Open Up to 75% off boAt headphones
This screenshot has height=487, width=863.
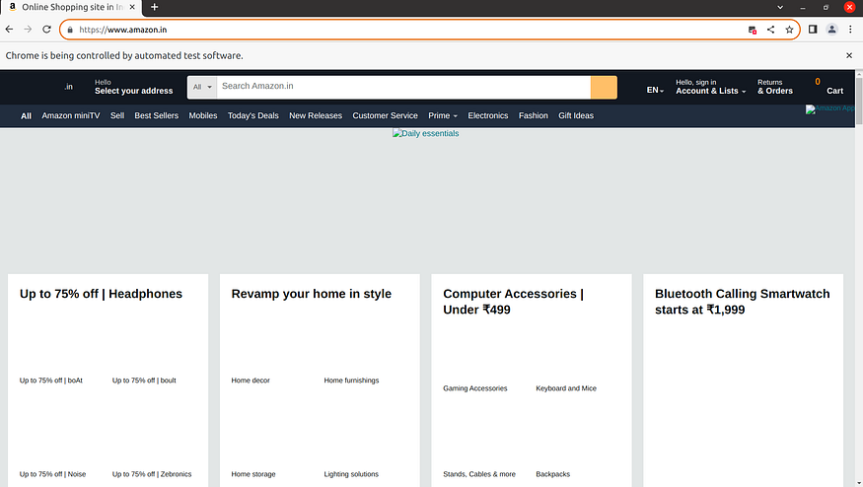(x=50, y=381)
